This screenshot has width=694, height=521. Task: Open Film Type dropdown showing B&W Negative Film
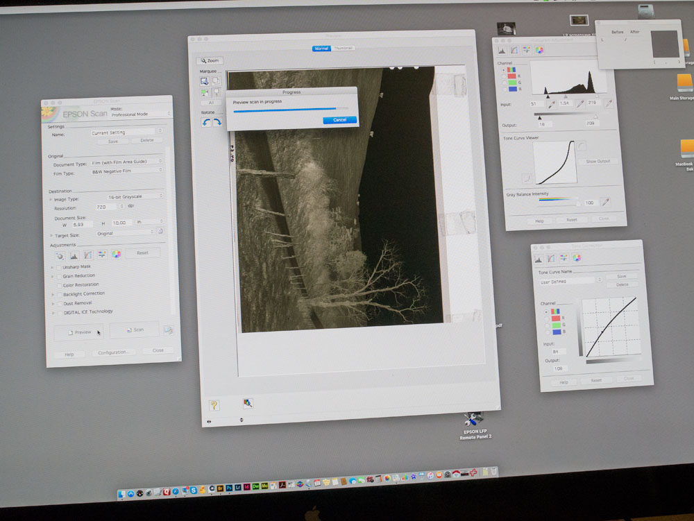coord(126,171)
